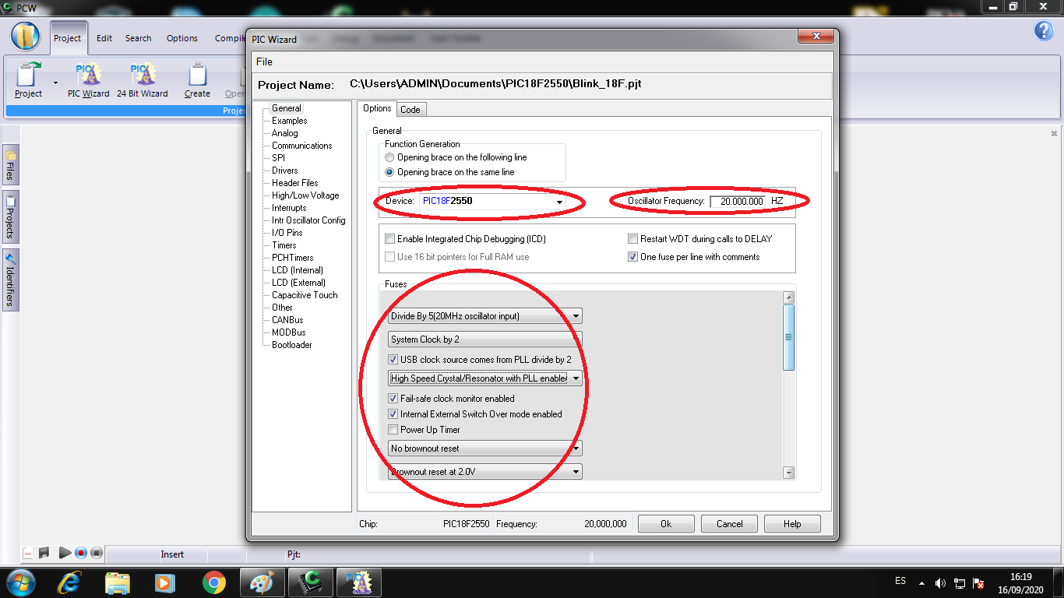Image resolution: width=1064 pixels, height=598 pixels.
Task: Open the No brownout reset dropdown
Action: (485, 448)
